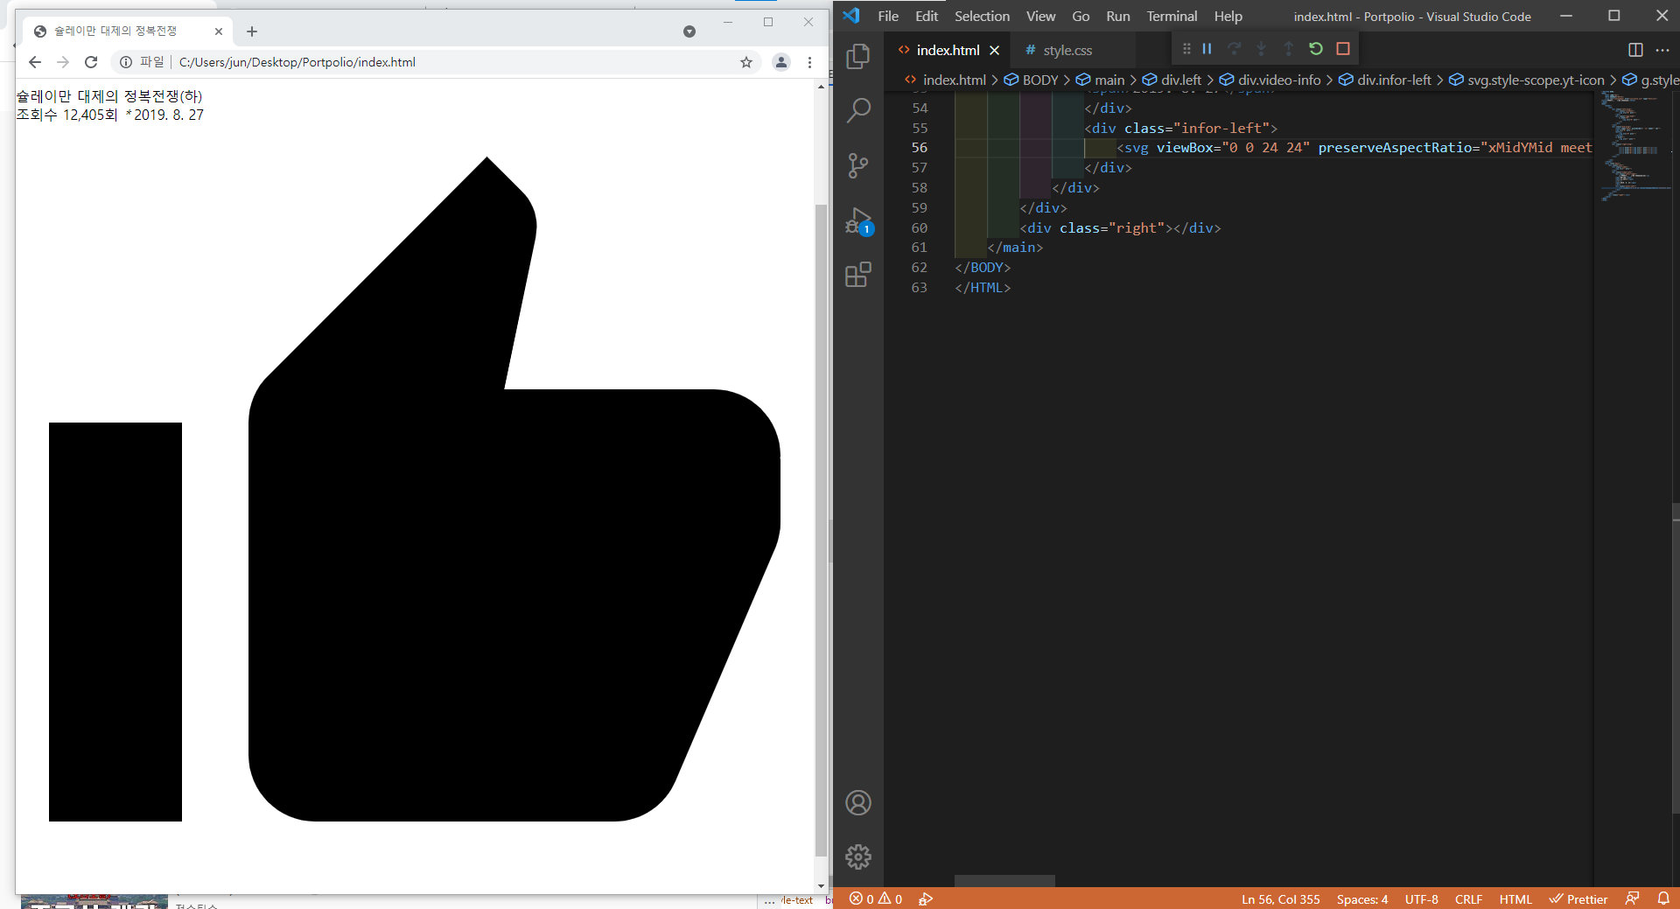Click the Prettier status bar item

tap(1578, 899)
